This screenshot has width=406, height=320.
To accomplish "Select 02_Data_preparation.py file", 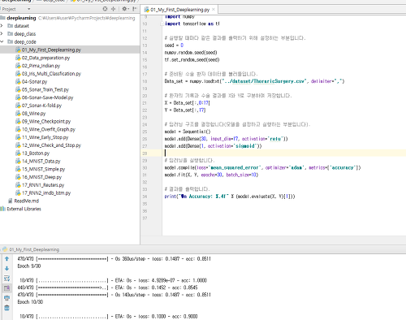I will click(43, 58).
